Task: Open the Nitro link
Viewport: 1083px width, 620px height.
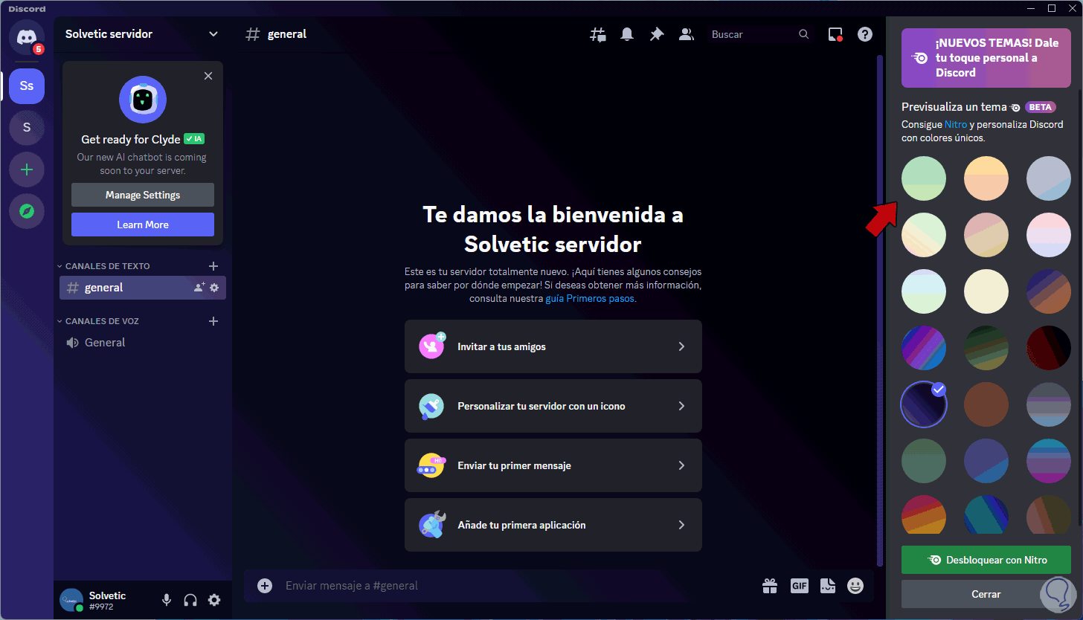Action: (x=956, y=124)
